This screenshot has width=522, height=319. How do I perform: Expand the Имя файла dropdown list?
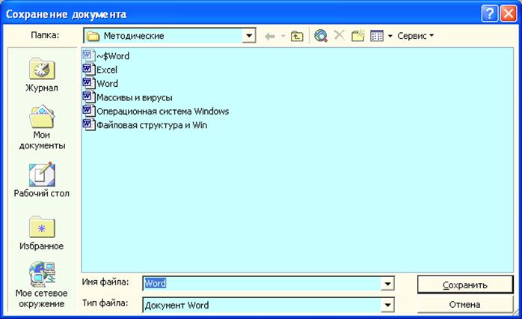point(387,284)
